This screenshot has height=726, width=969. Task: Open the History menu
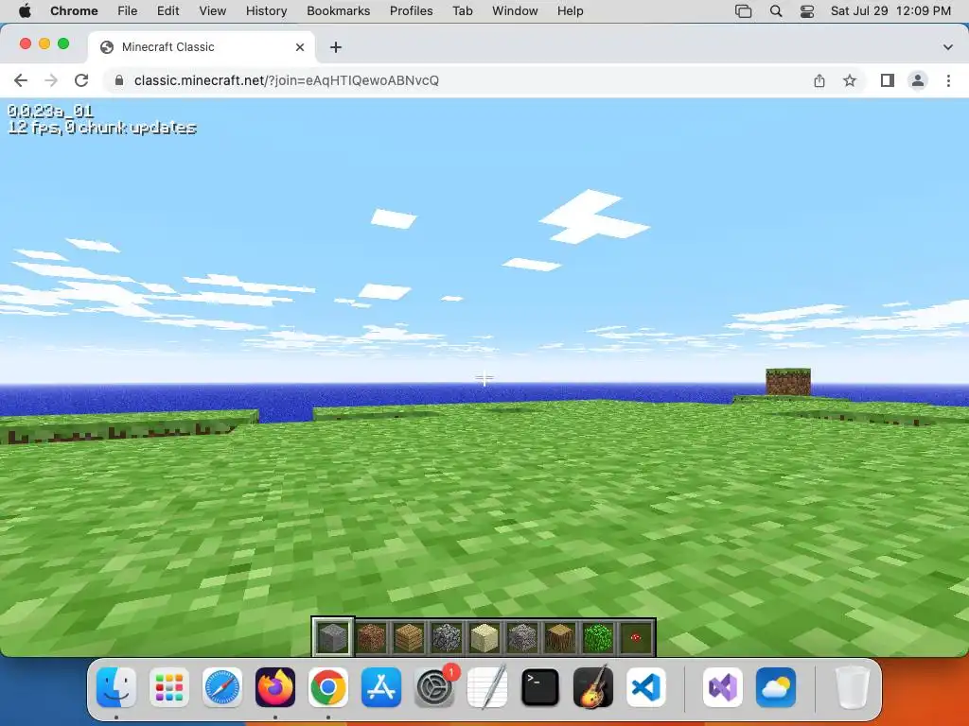[266, 10]
